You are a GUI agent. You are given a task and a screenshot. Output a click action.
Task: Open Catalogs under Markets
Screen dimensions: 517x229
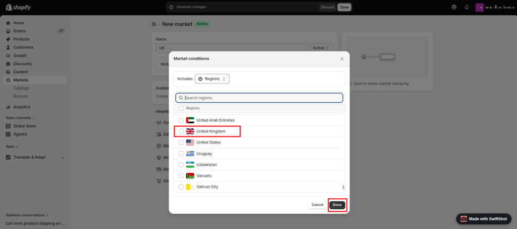[x=21, y=88]
